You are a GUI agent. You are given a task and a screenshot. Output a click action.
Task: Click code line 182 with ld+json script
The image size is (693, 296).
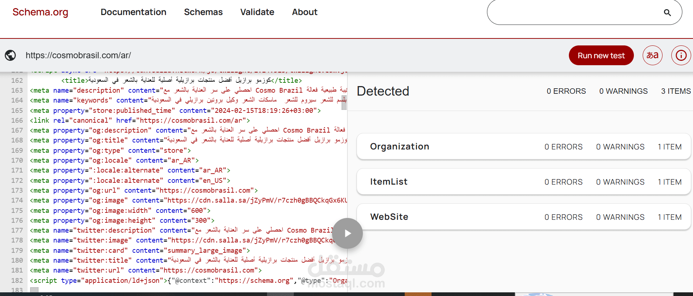[x=184, y=281]
